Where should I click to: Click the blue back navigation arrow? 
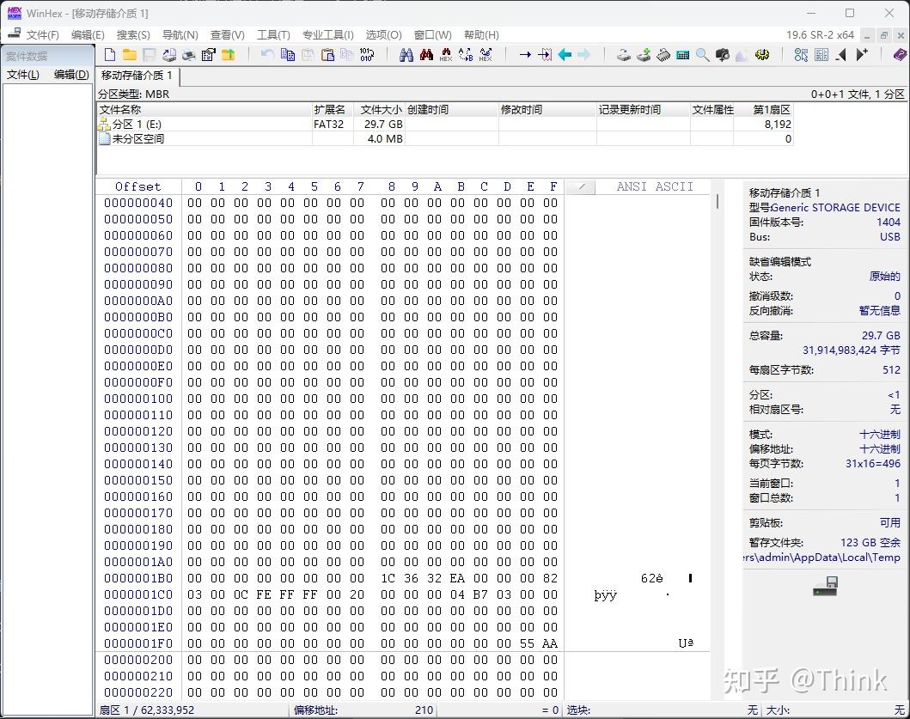564,54
